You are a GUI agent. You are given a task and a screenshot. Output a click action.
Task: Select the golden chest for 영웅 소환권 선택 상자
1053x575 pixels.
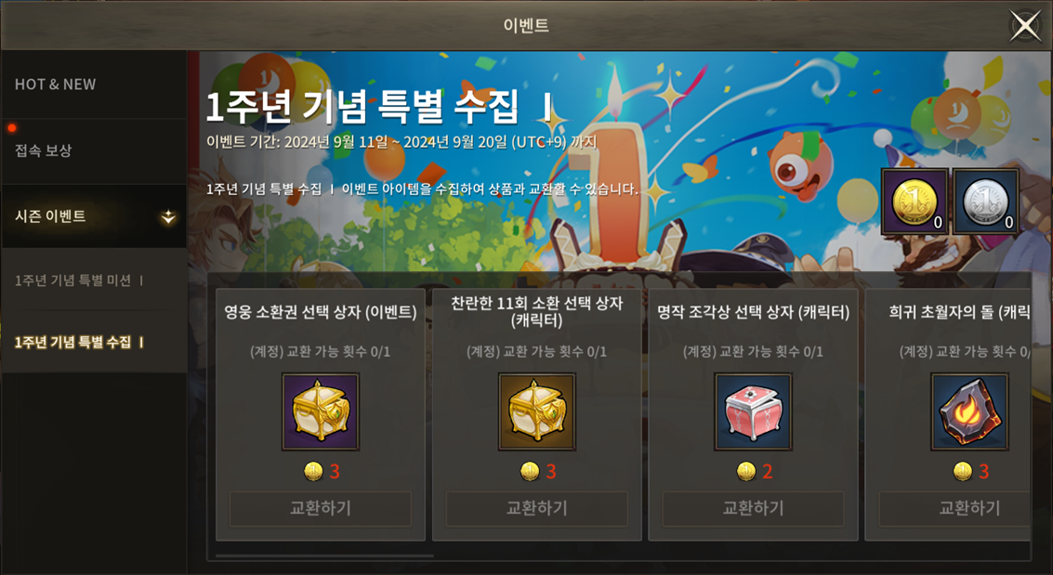[x=321, y=412]
